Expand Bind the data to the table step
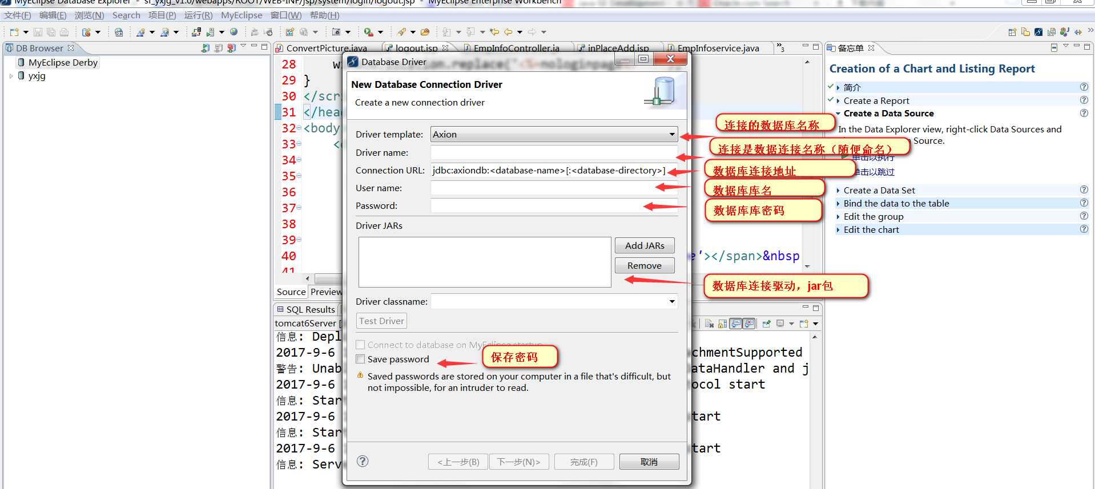The image size is (1095, 489). (838, 204)
